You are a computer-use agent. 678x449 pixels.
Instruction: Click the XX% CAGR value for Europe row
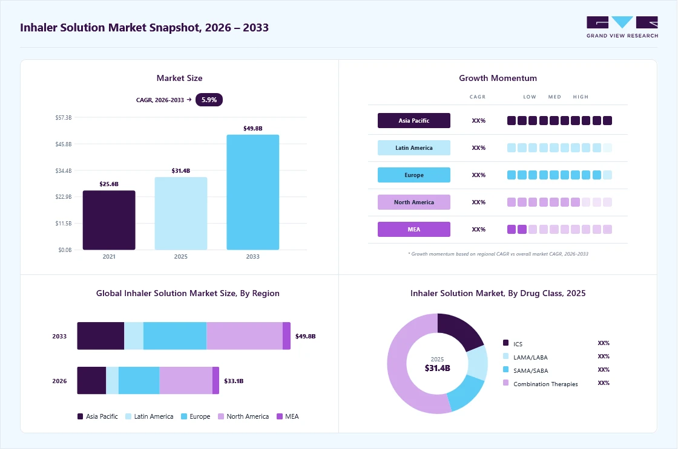coord(479,175)
